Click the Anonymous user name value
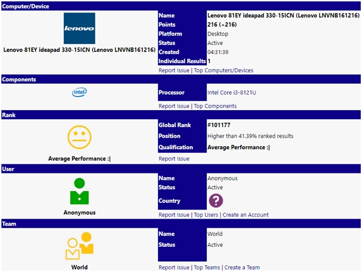The width and height of the screenshot is (362, 271). (x=222, y=178)
